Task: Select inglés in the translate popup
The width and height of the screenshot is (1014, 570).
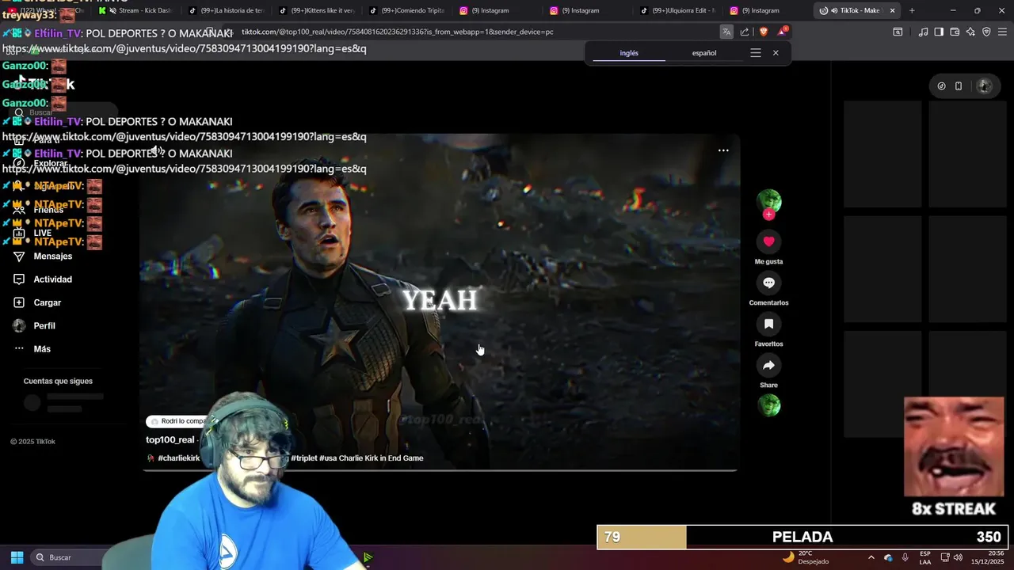Action: coord(629,53)
